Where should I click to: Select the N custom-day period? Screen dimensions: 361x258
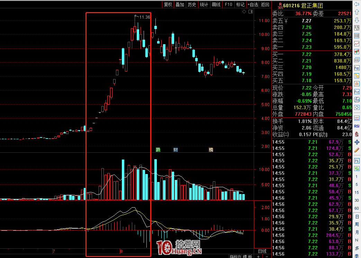pyautogui.click(x=357, y=240)
